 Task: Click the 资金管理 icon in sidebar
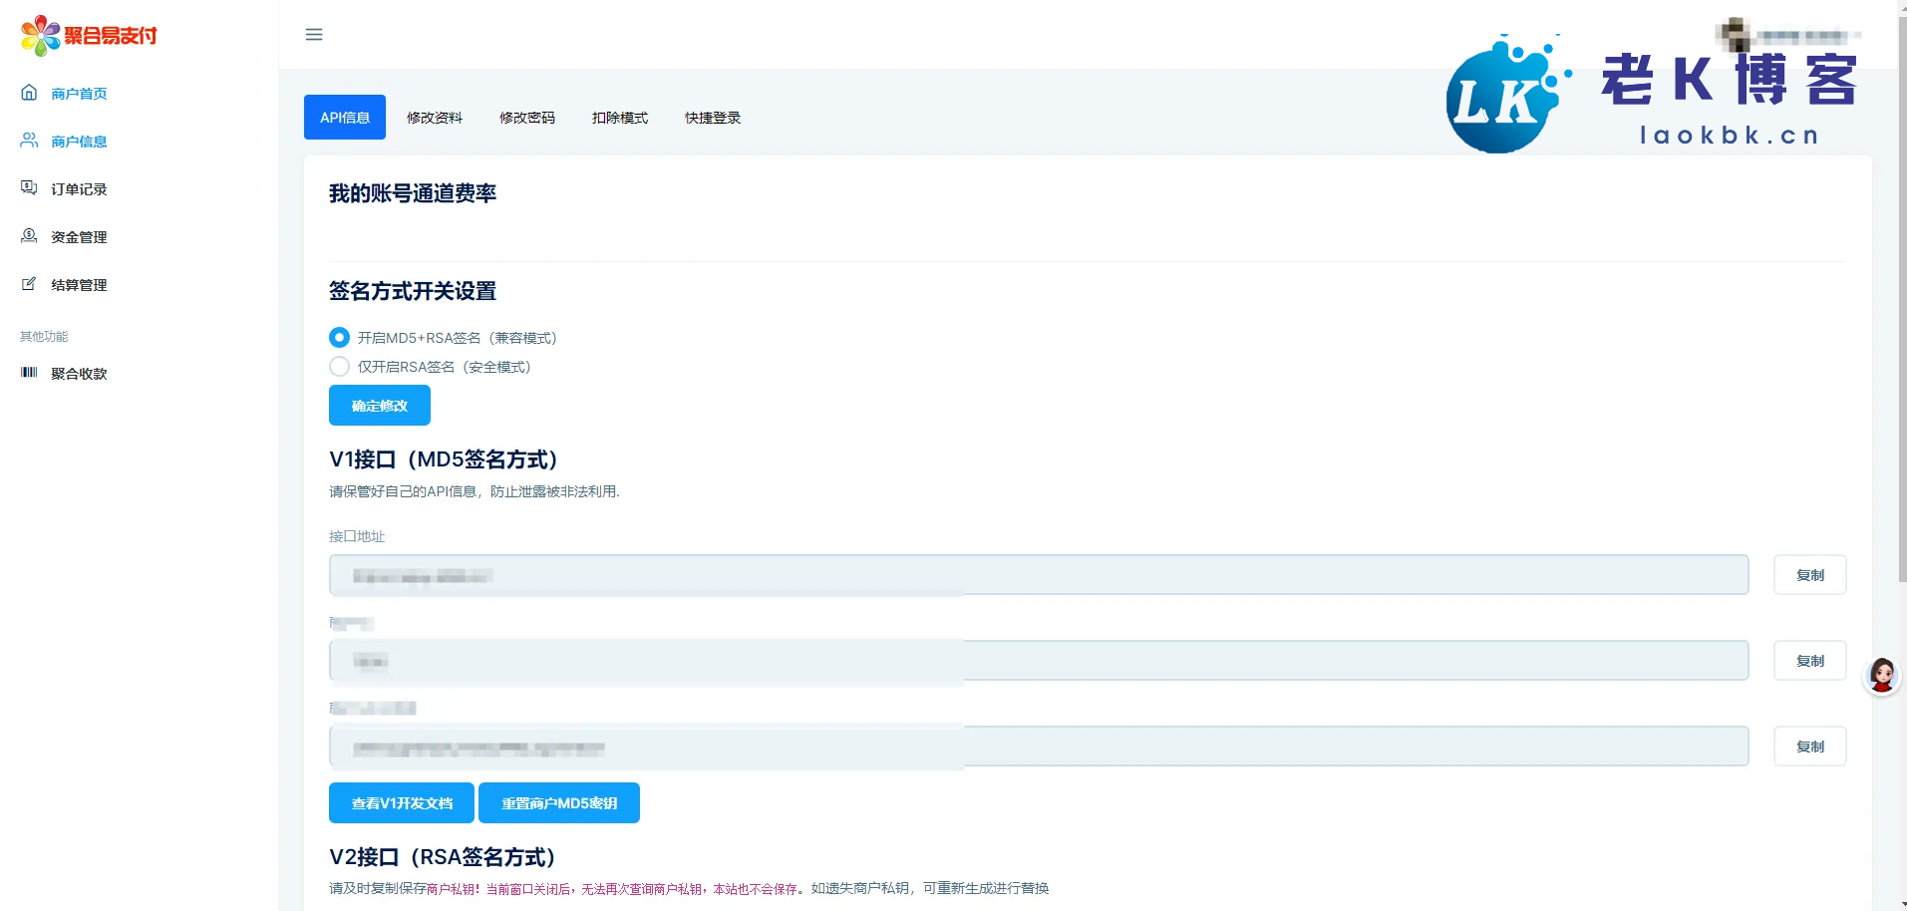click(29, 236)
